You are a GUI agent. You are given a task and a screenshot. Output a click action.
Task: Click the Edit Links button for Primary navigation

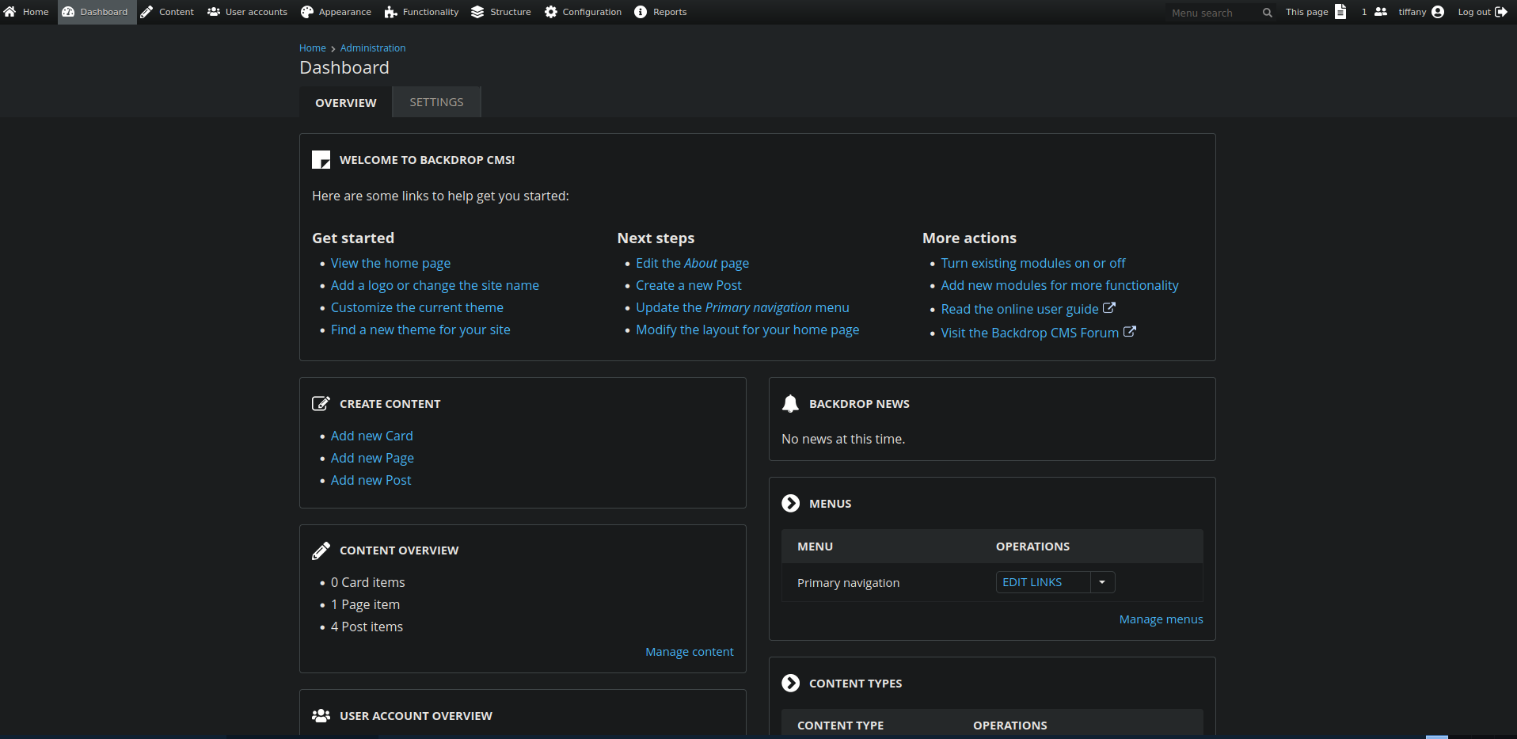(1043, 582)
